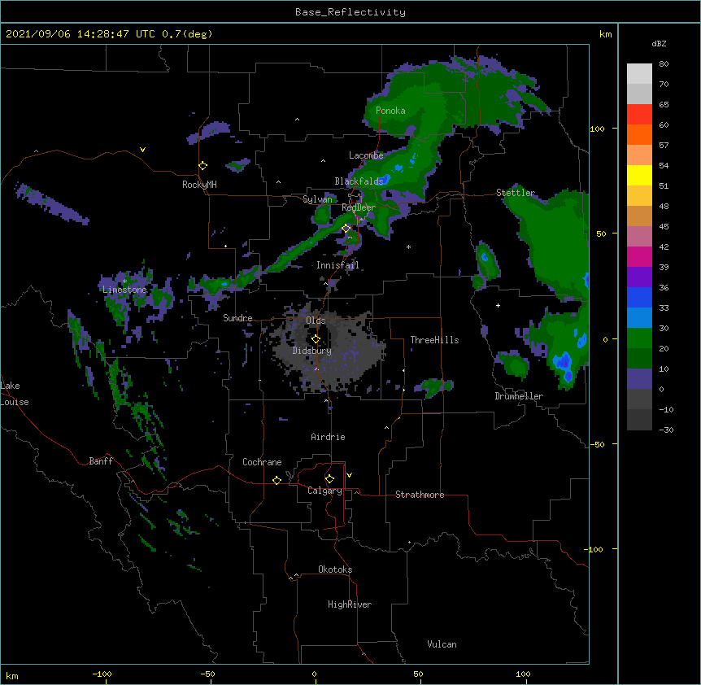Click the Ponoka town label

click(390, 111)
